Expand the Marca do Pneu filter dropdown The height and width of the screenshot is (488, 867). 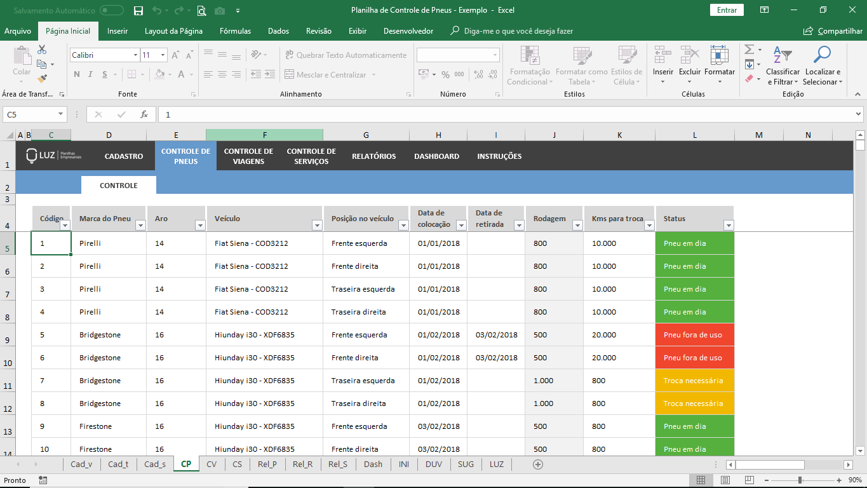coord(141,225)
